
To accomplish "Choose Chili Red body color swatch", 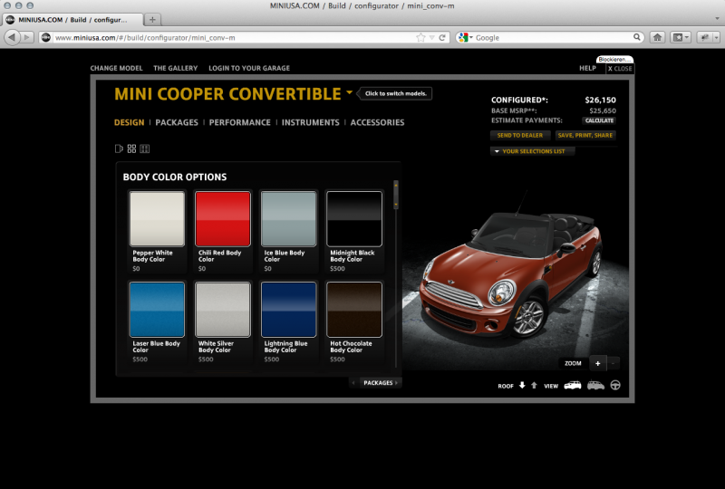I will pyautogui.click(x=223, y=218).
